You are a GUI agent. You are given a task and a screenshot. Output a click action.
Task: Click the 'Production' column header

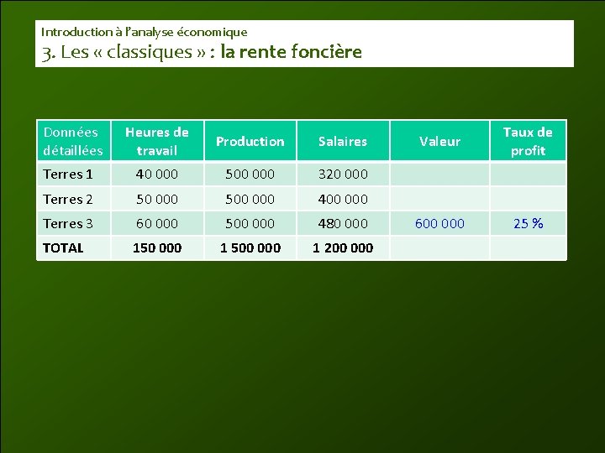[x=250, y=141]
